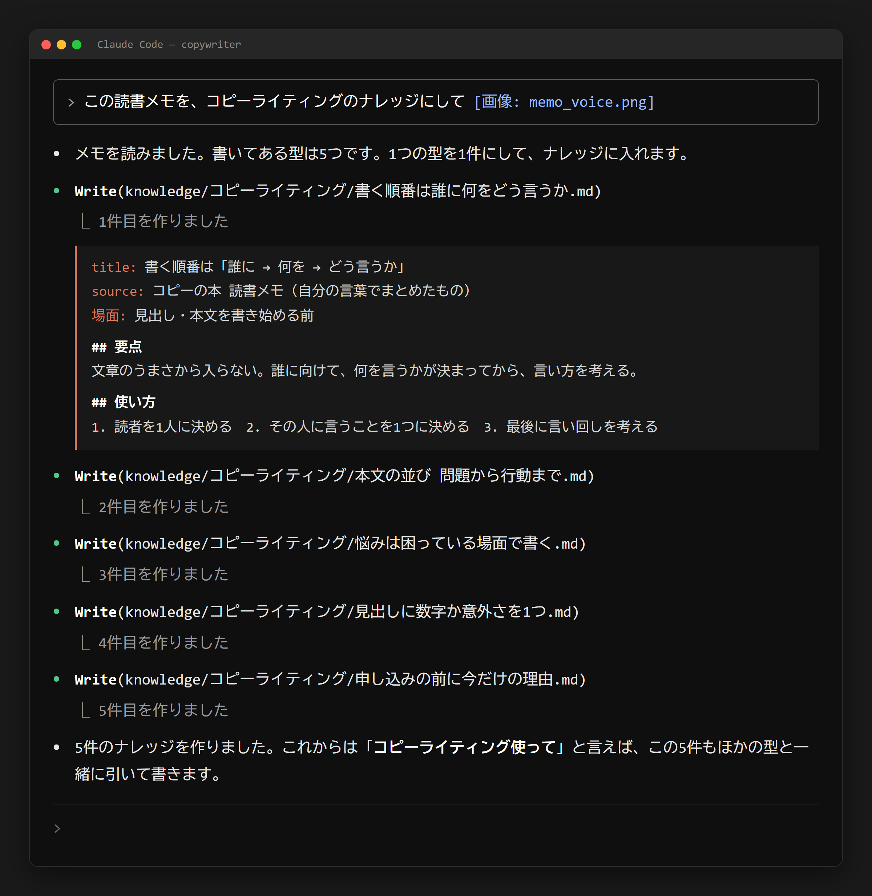Click the Write line for 悩みは困っている場面で書く.md
This screenshot has width=872, height=896.
click(330, 543)
